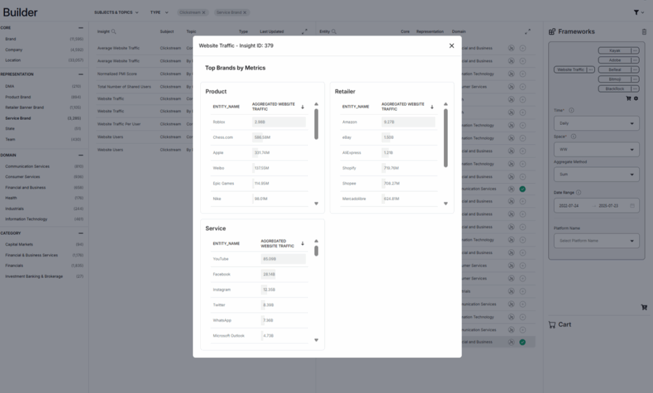653x393 pixels.
Task: Select Investment Banking & Brokerage category
Action: pos(34,276)
